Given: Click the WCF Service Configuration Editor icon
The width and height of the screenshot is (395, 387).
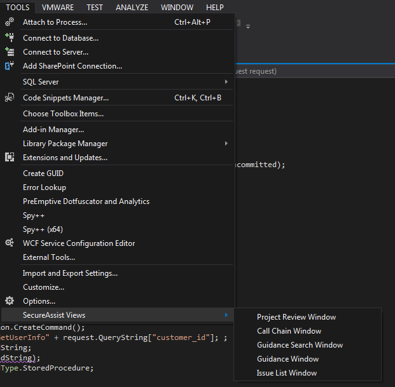Looking at the screenshot, I should [x=10, y=243].
